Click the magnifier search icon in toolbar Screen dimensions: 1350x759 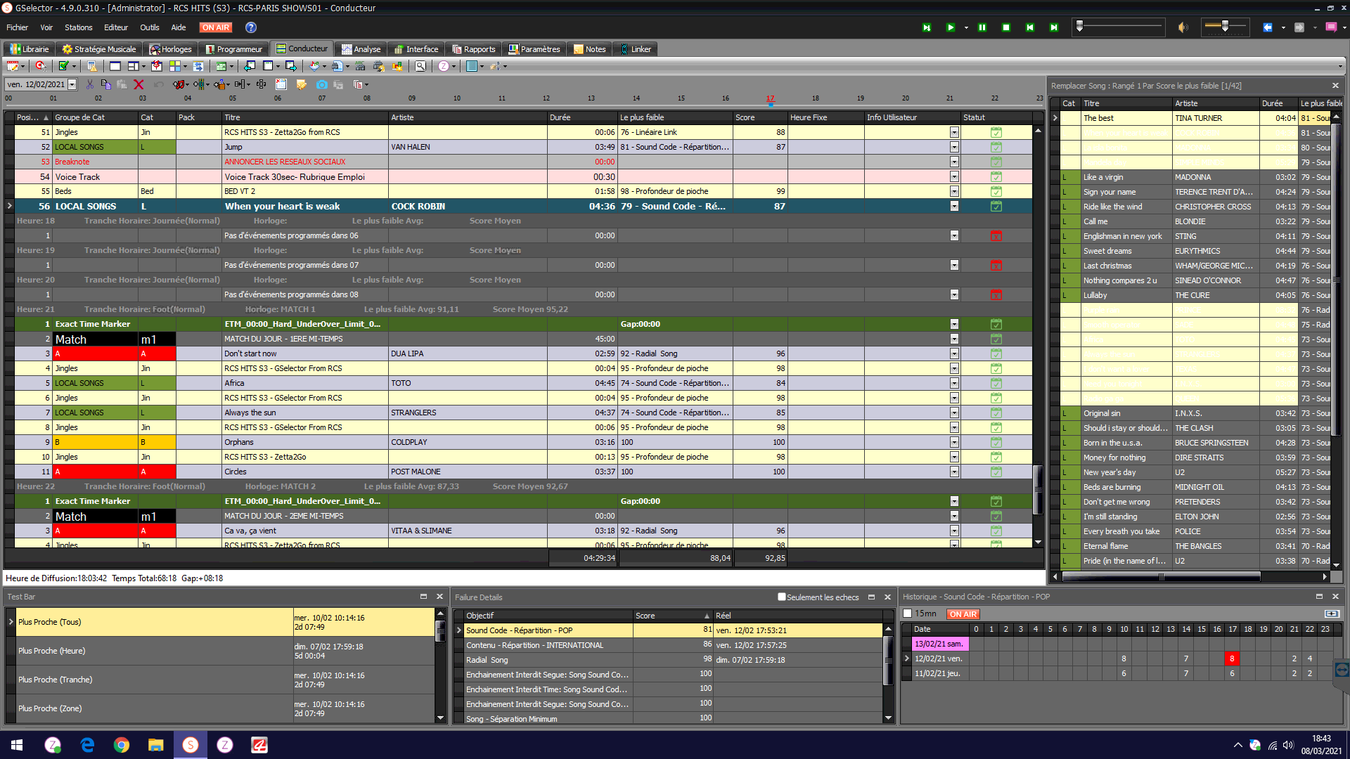pos(420,66)
